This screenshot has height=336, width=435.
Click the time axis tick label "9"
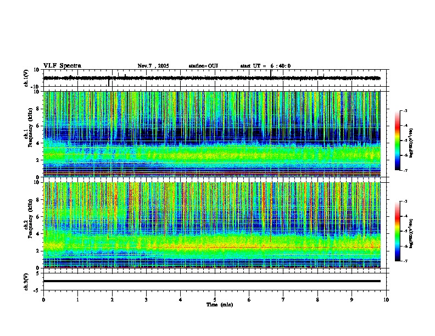[352, 300]
